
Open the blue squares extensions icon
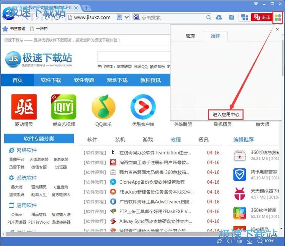pyautogui.click(x=244, y=17)
